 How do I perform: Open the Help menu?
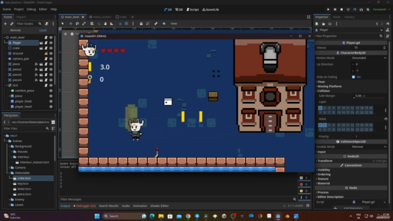point(53,9)
